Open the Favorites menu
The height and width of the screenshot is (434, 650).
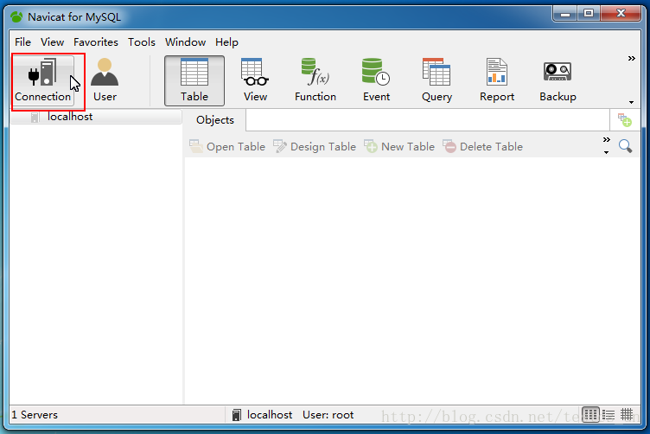pyautogui.click(x=96, y=41)
